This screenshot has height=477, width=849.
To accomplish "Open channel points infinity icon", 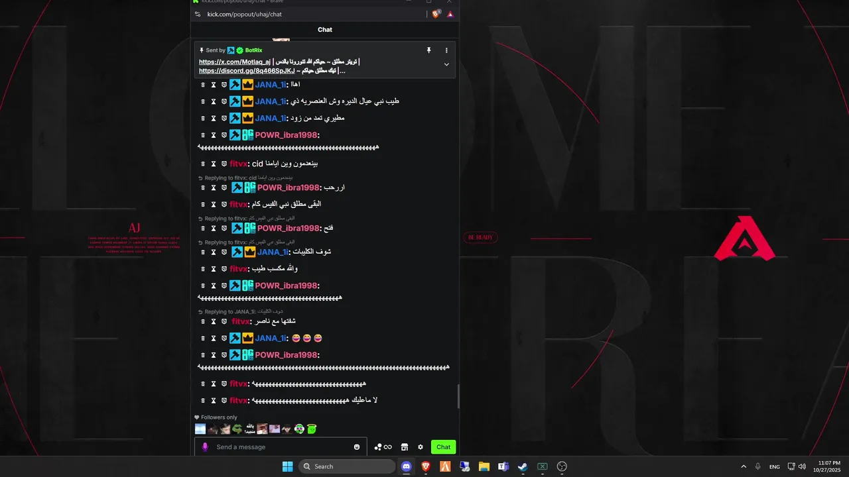I will coord(383,447).
